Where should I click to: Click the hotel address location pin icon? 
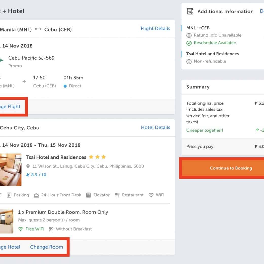[x=28, y=166]
